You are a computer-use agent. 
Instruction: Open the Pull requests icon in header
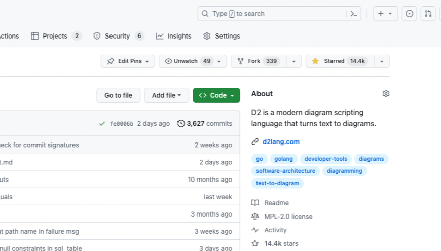pos(428,14)
